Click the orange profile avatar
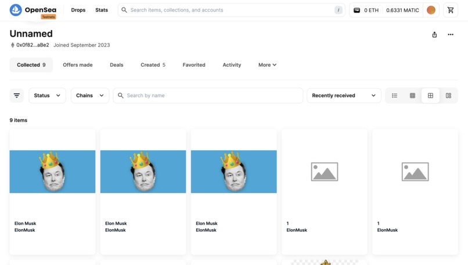The width and height of the screenshot is (468, 265). (x=431, y=10)
